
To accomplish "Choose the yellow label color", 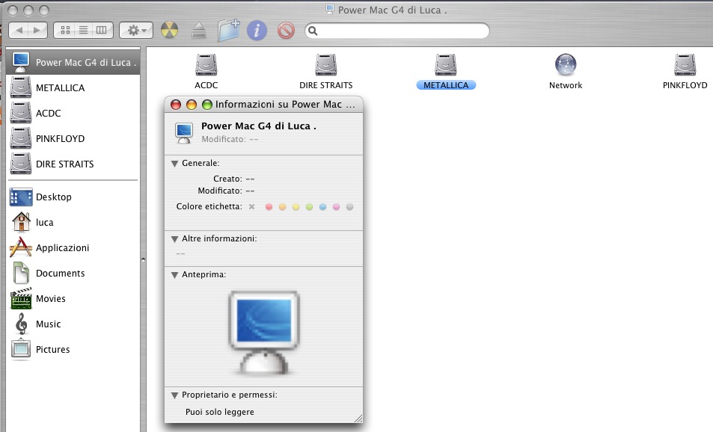I will [x=296, y=207].
